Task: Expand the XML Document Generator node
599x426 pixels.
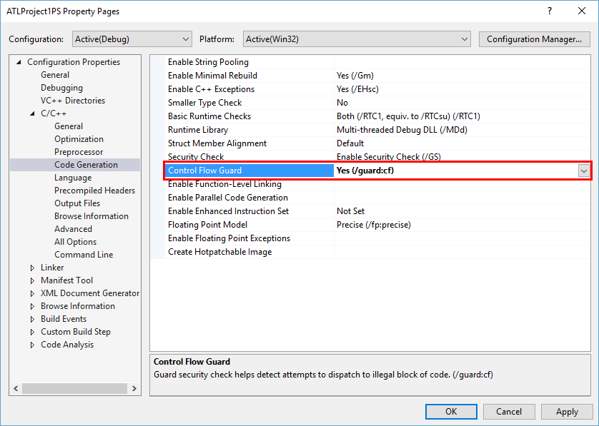Action: coord(32,294)
